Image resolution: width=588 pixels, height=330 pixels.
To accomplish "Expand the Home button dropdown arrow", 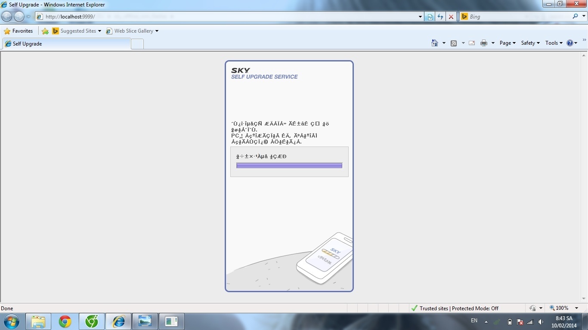I will click(x=444, y=43).
